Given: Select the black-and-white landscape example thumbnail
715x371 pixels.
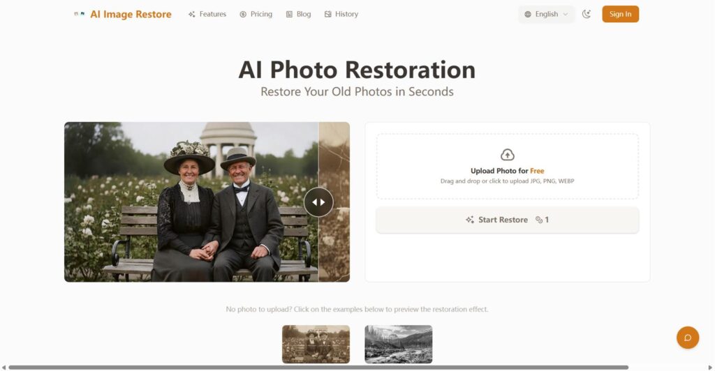Looking at the screenshot, I should coord(398,344).
